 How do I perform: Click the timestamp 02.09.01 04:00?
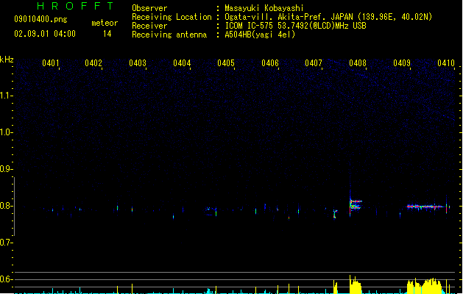click(45, 34)
